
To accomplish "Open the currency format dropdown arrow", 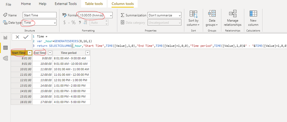I will (69, 23).
